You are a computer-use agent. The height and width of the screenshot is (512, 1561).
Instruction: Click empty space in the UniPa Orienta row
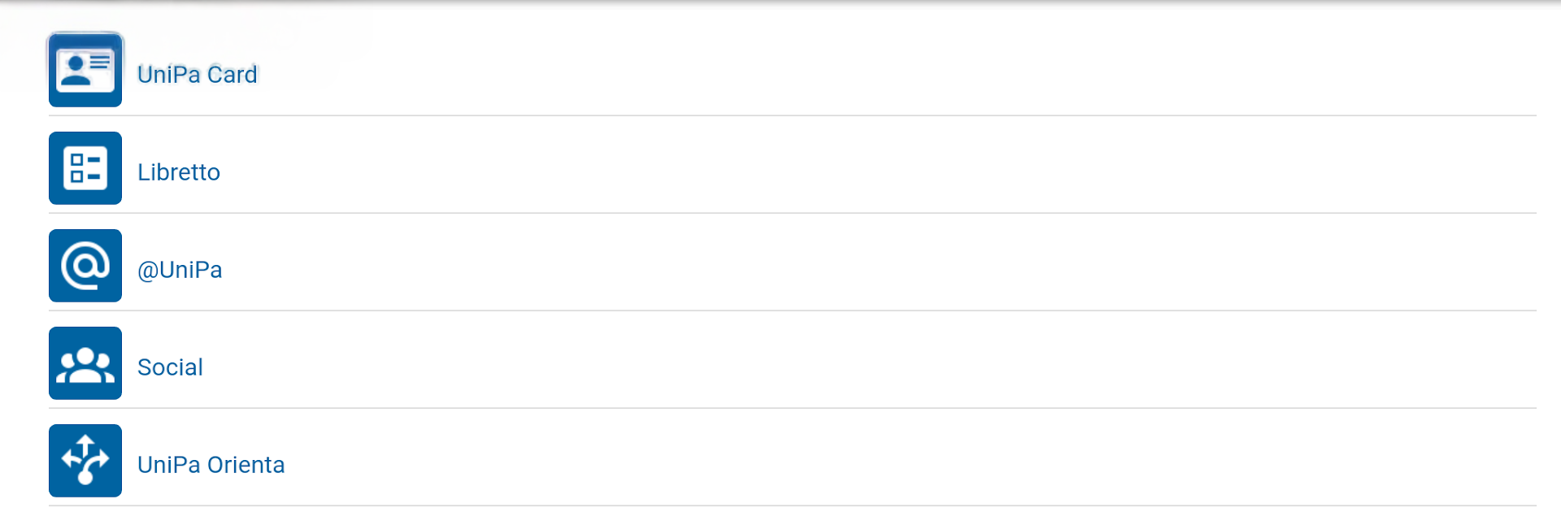coord(894,463)
